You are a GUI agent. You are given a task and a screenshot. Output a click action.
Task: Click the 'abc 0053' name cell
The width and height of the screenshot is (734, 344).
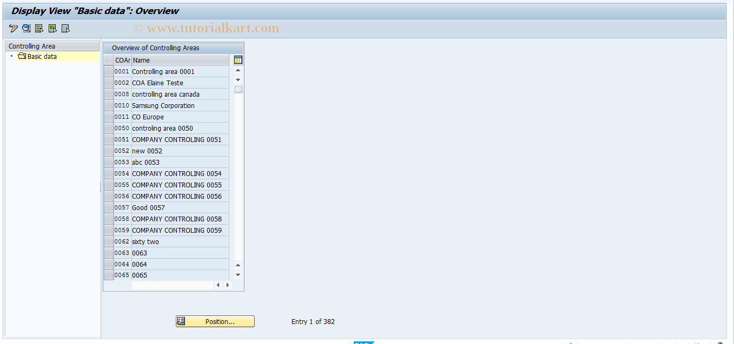click(180, 162)
